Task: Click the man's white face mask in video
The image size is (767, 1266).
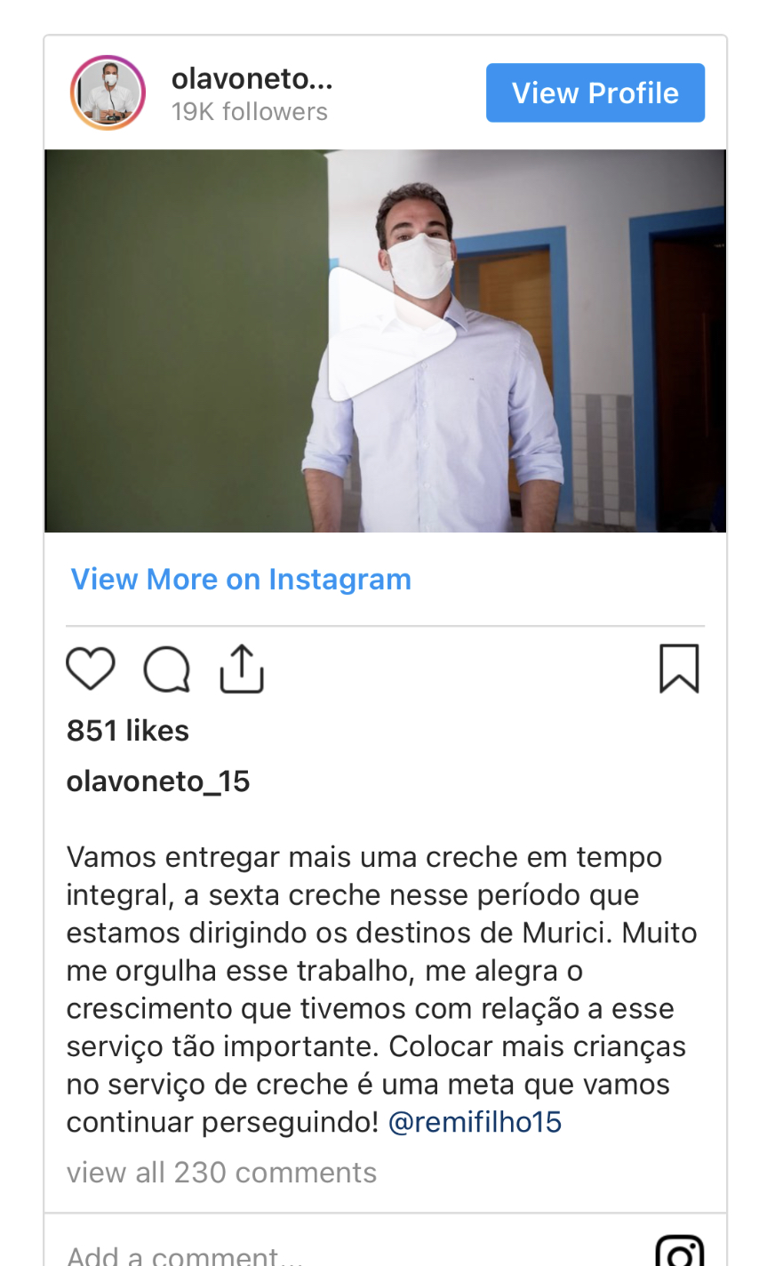Action: pos(420,264)
